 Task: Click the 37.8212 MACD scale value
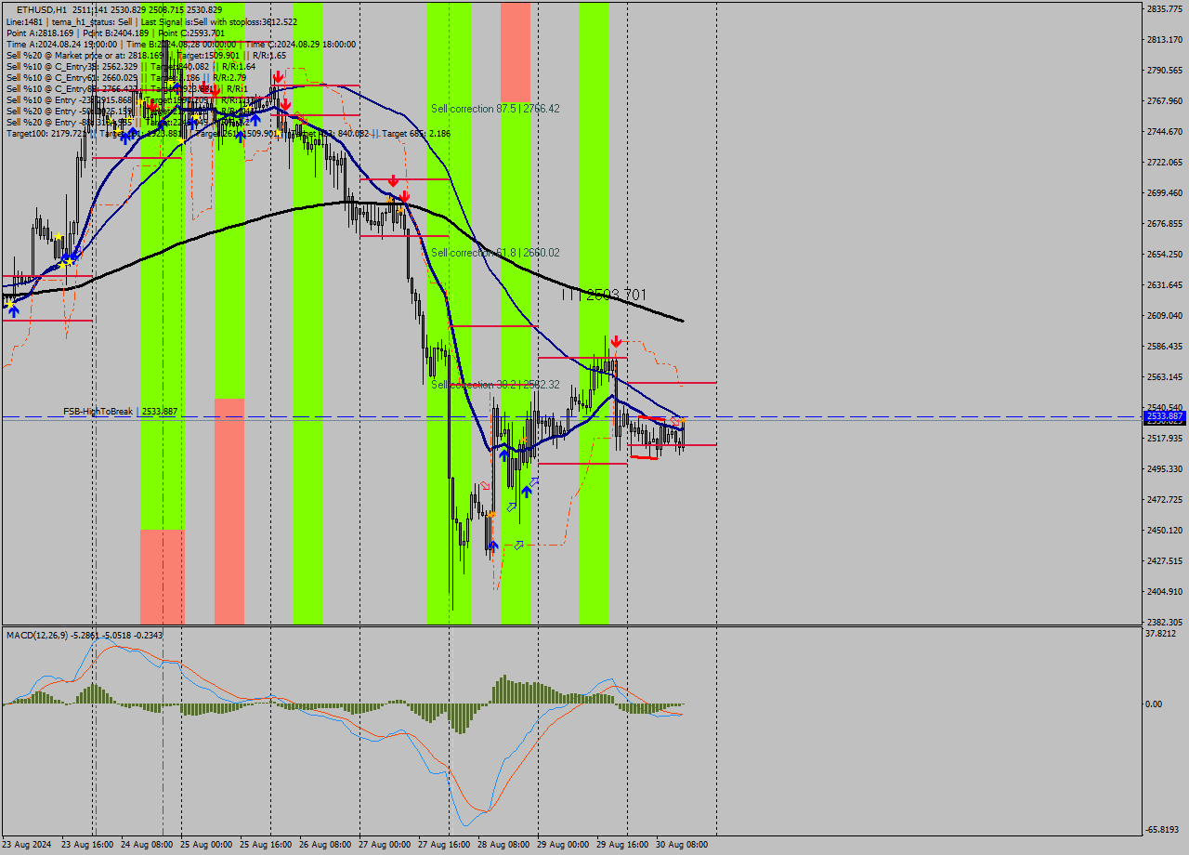[1161, 634]
